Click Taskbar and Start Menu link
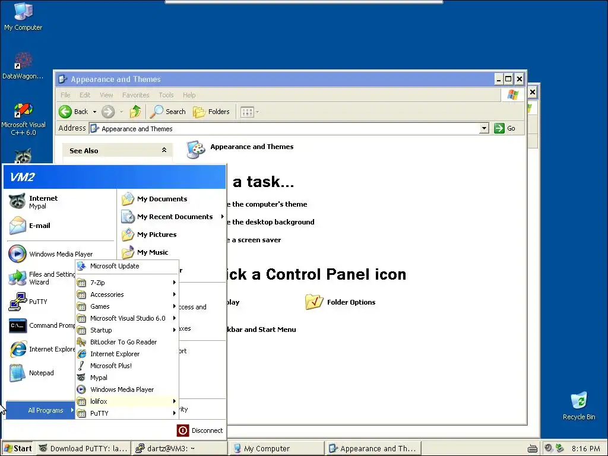608x456 pixels. coord(261,329)
